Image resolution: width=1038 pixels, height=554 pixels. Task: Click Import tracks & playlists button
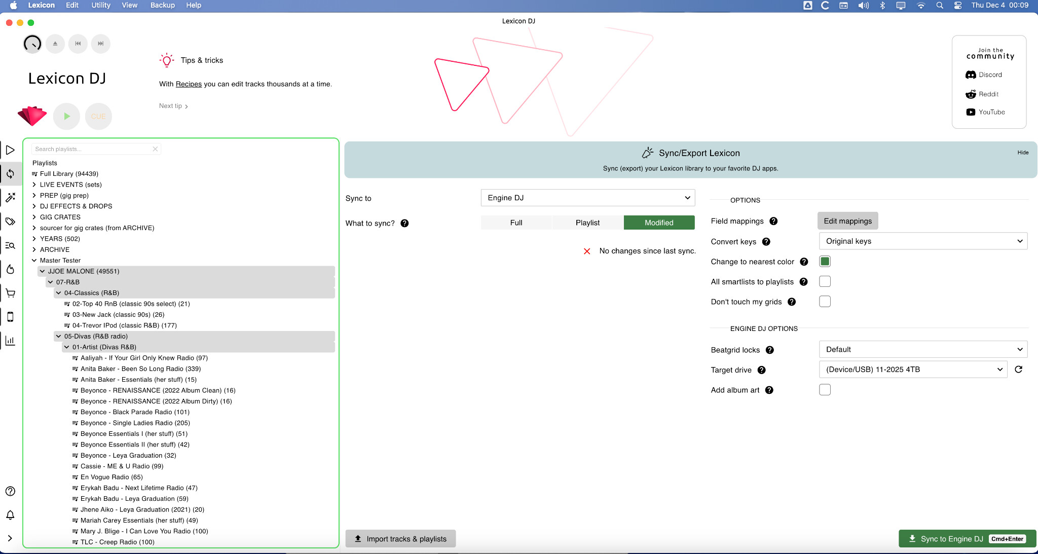click(x=400, y=539)
